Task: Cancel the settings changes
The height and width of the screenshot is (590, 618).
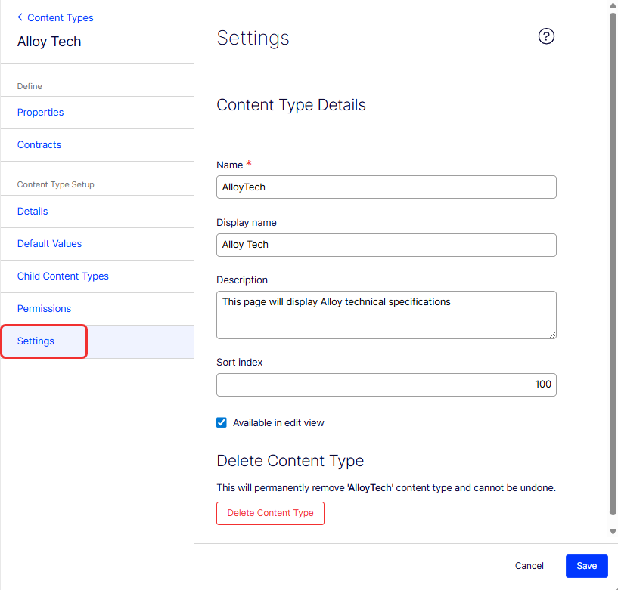Action: tap(529, 566)
